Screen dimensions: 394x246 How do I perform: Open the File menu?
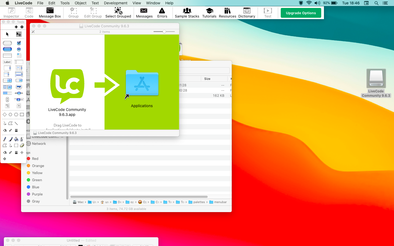click(x=40, y=3)
